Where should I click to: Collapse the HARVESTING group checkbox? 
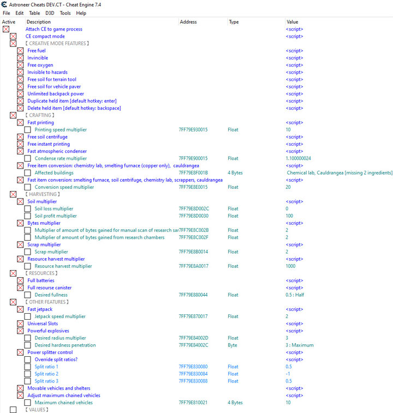13,194
